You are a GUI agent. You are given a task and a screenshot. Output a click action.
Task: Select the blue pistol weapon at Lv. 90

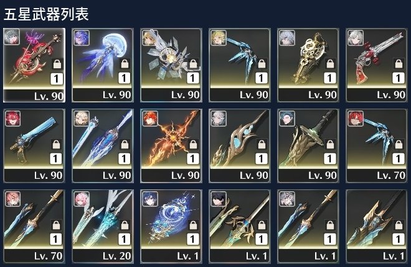coord(34,146)
